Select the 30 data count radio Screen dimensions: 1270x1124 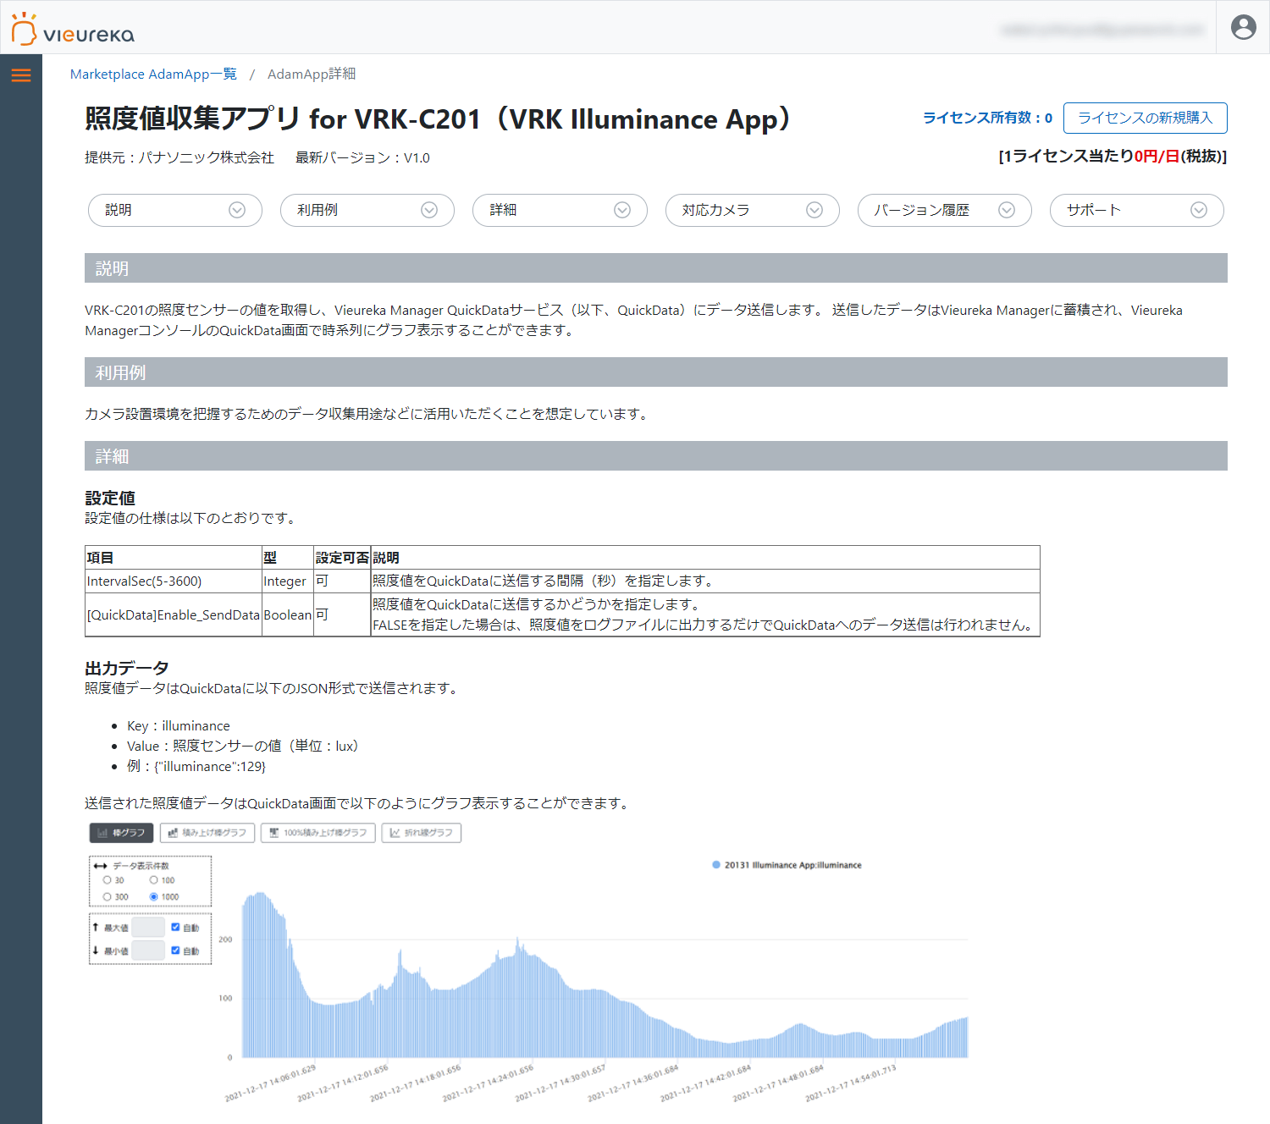(108, 880)
